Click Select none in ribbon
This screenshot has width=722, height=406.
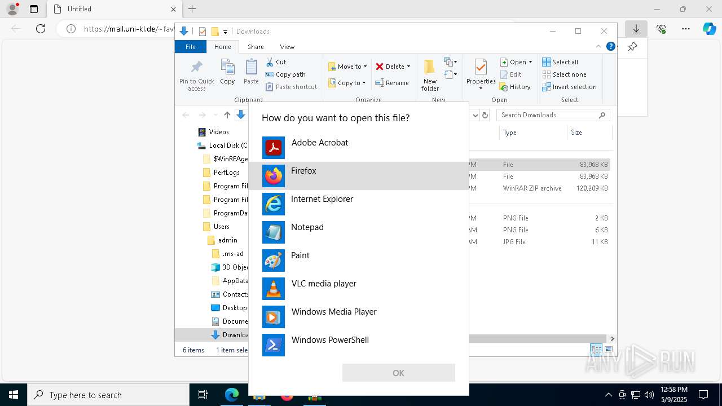564,74
